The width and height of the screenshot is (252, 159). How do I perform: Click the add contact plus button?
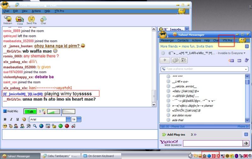click(x=165, y=60)
